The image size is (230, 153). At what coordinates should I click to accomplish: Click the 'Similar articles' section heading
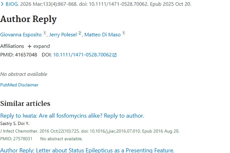(25, 103)
